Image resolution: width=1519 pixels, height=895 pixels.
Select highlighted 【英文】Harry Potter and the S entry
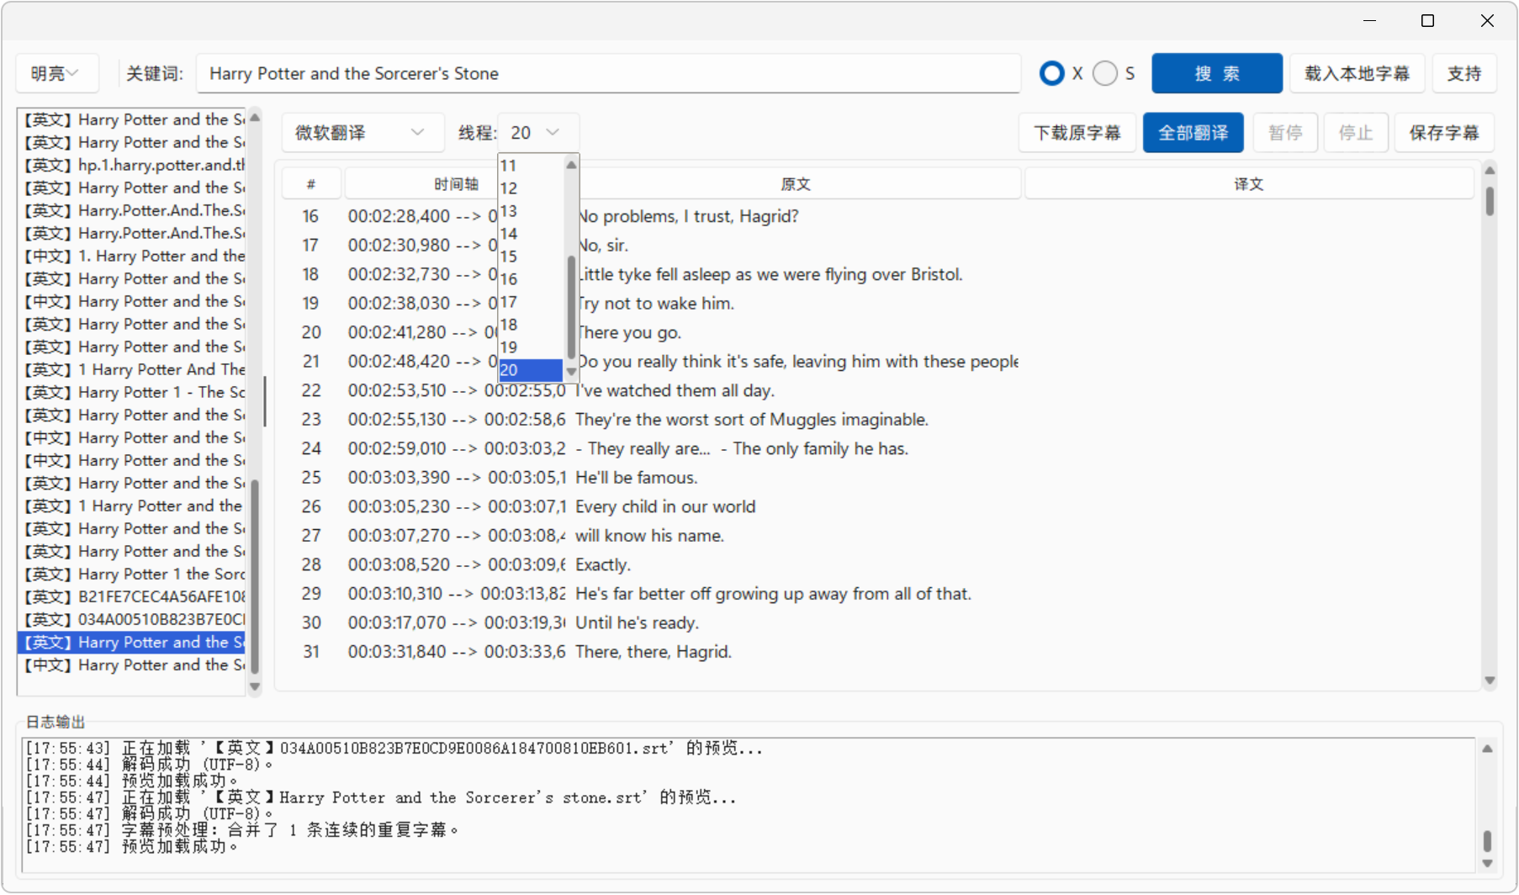tap(133, 642)
